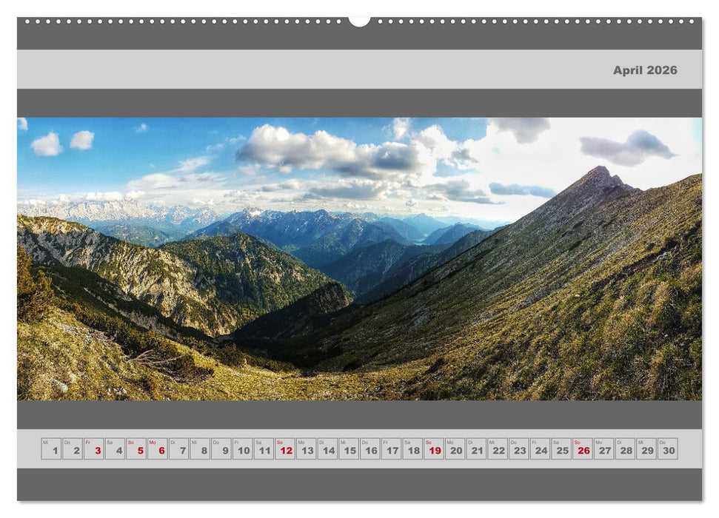The height and width of the screenshot is (518, 719).
Task: Select the date cell for 15
Action: (348, 448)
